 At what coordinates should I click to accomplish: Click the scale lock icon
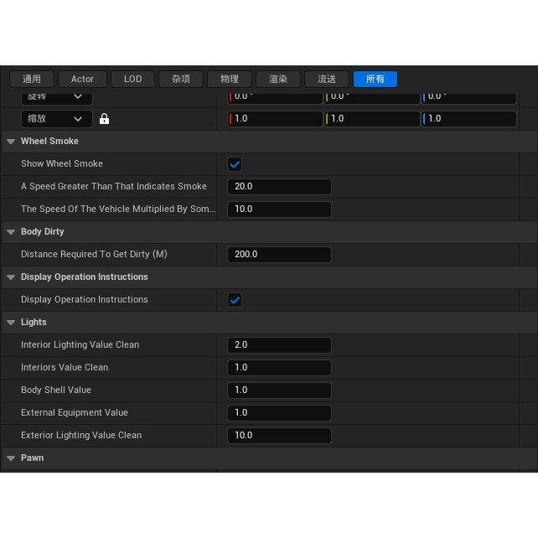coord(105,119)
